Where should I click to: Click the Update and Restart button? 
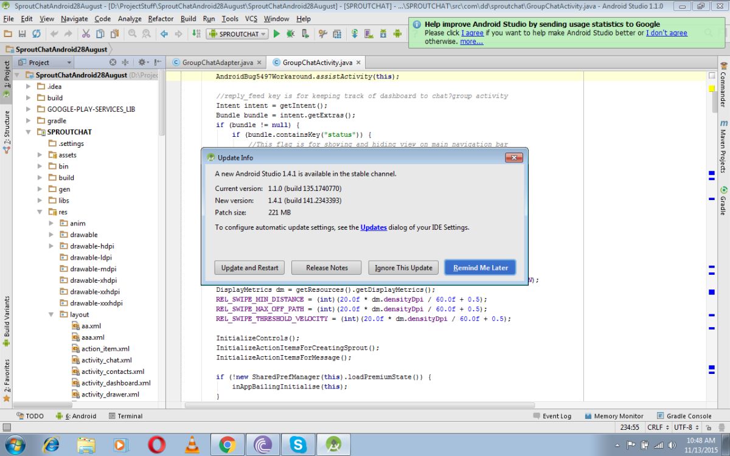click(250, 268)
